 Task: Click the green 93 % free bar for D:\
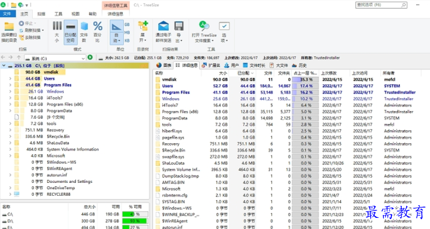click(135, 221)
